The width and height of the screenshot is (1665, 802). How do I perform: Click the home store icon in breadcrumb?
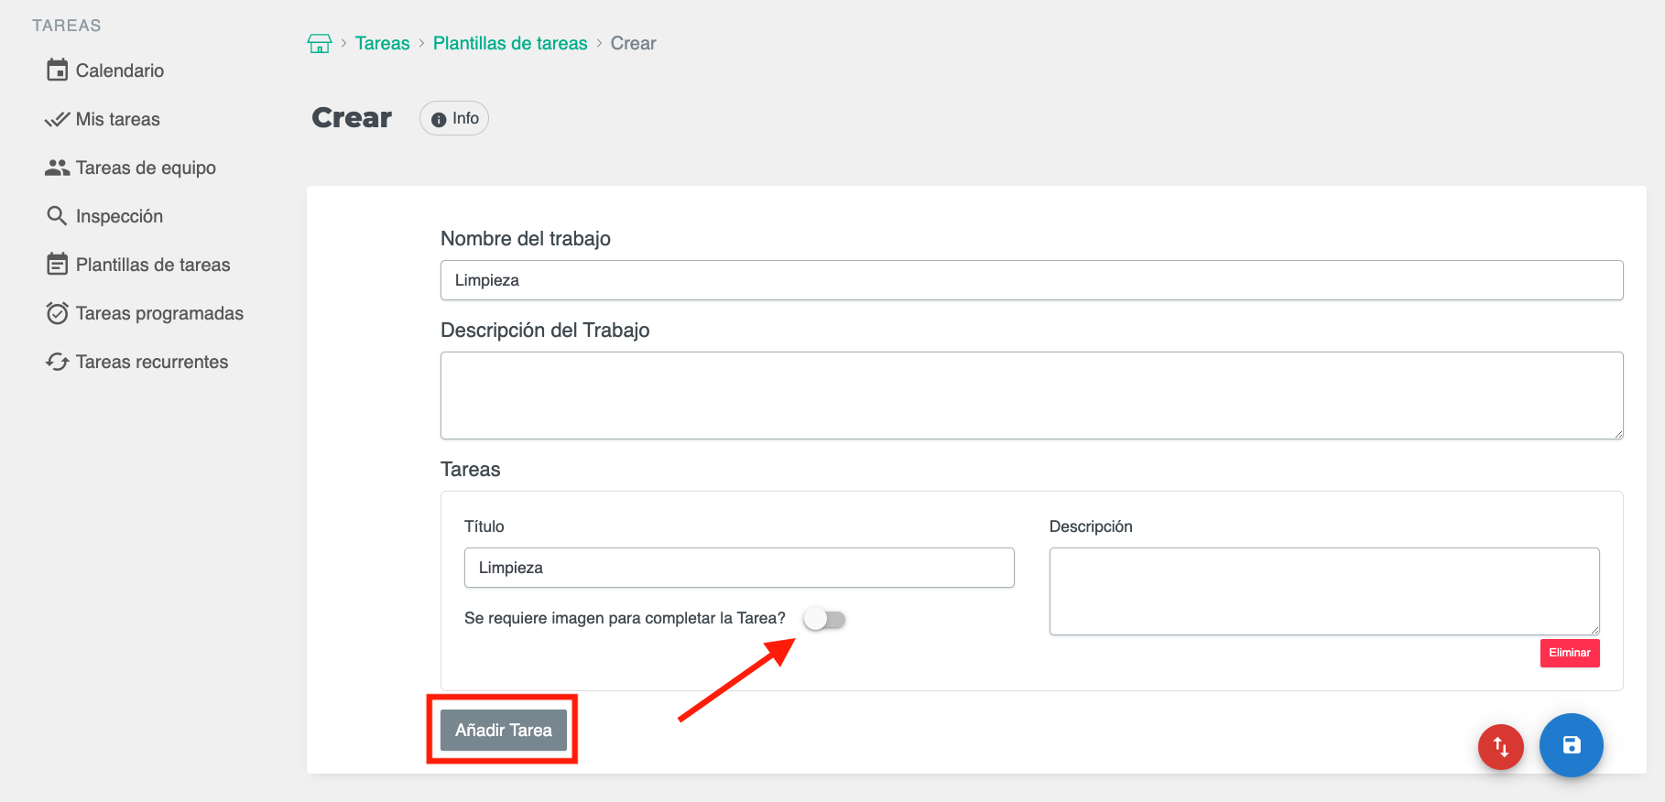(x=320, y=44)
